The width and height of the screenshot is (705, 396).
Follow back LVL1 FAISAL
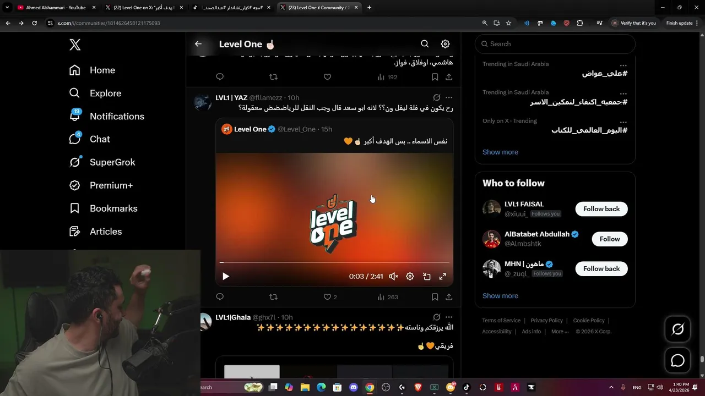(601, 209)
